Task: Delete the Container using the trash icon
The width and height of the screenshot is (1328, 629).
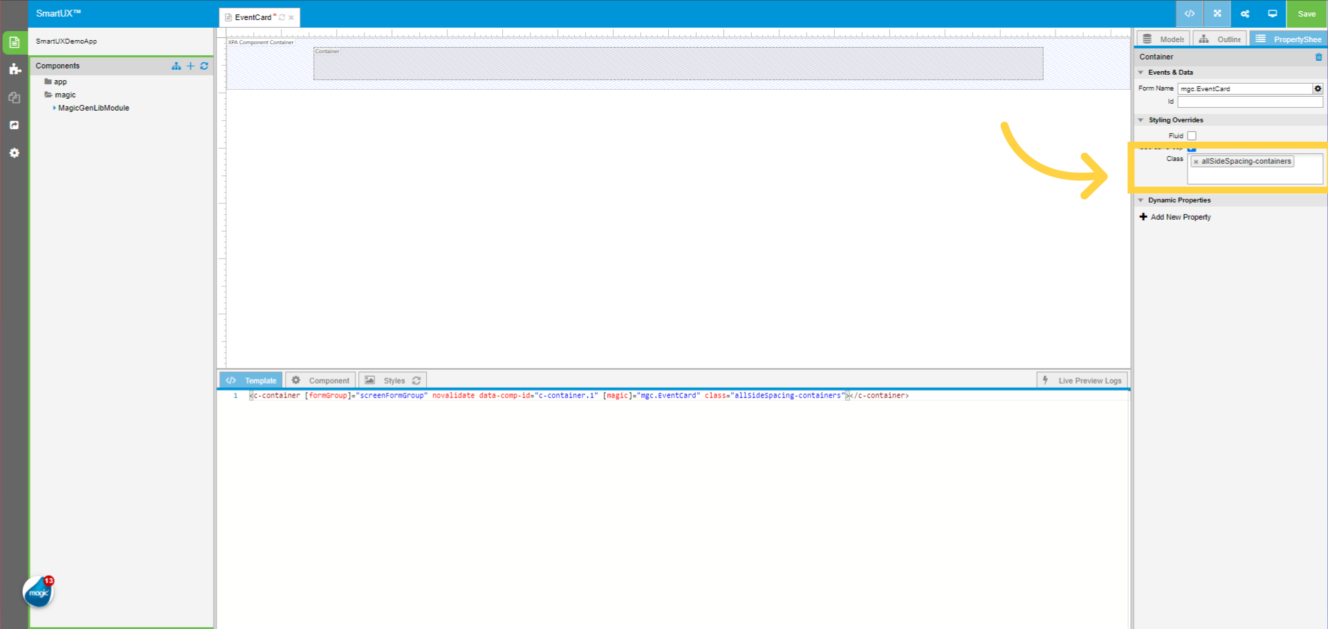Action: [1319, 57]
